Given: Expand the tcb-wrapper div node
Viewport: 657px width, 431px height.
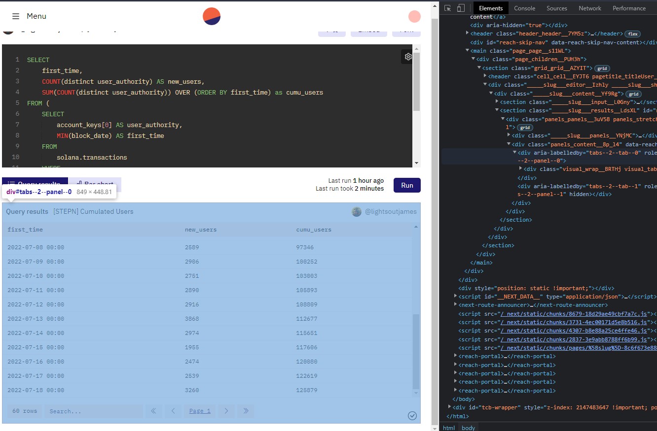Looking at the screenshot, I should 449,407.
